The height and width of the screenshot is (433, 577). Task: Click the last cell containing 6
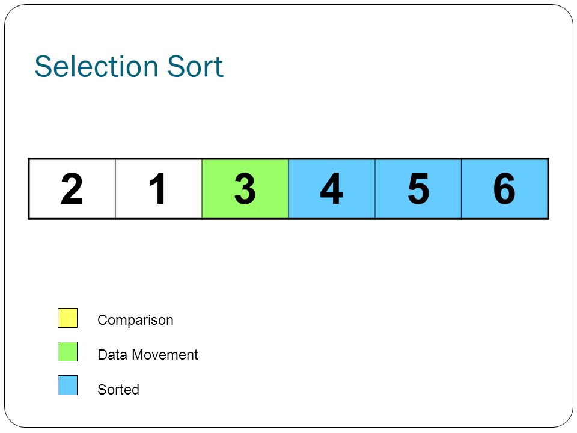click(x=505, y=188)
